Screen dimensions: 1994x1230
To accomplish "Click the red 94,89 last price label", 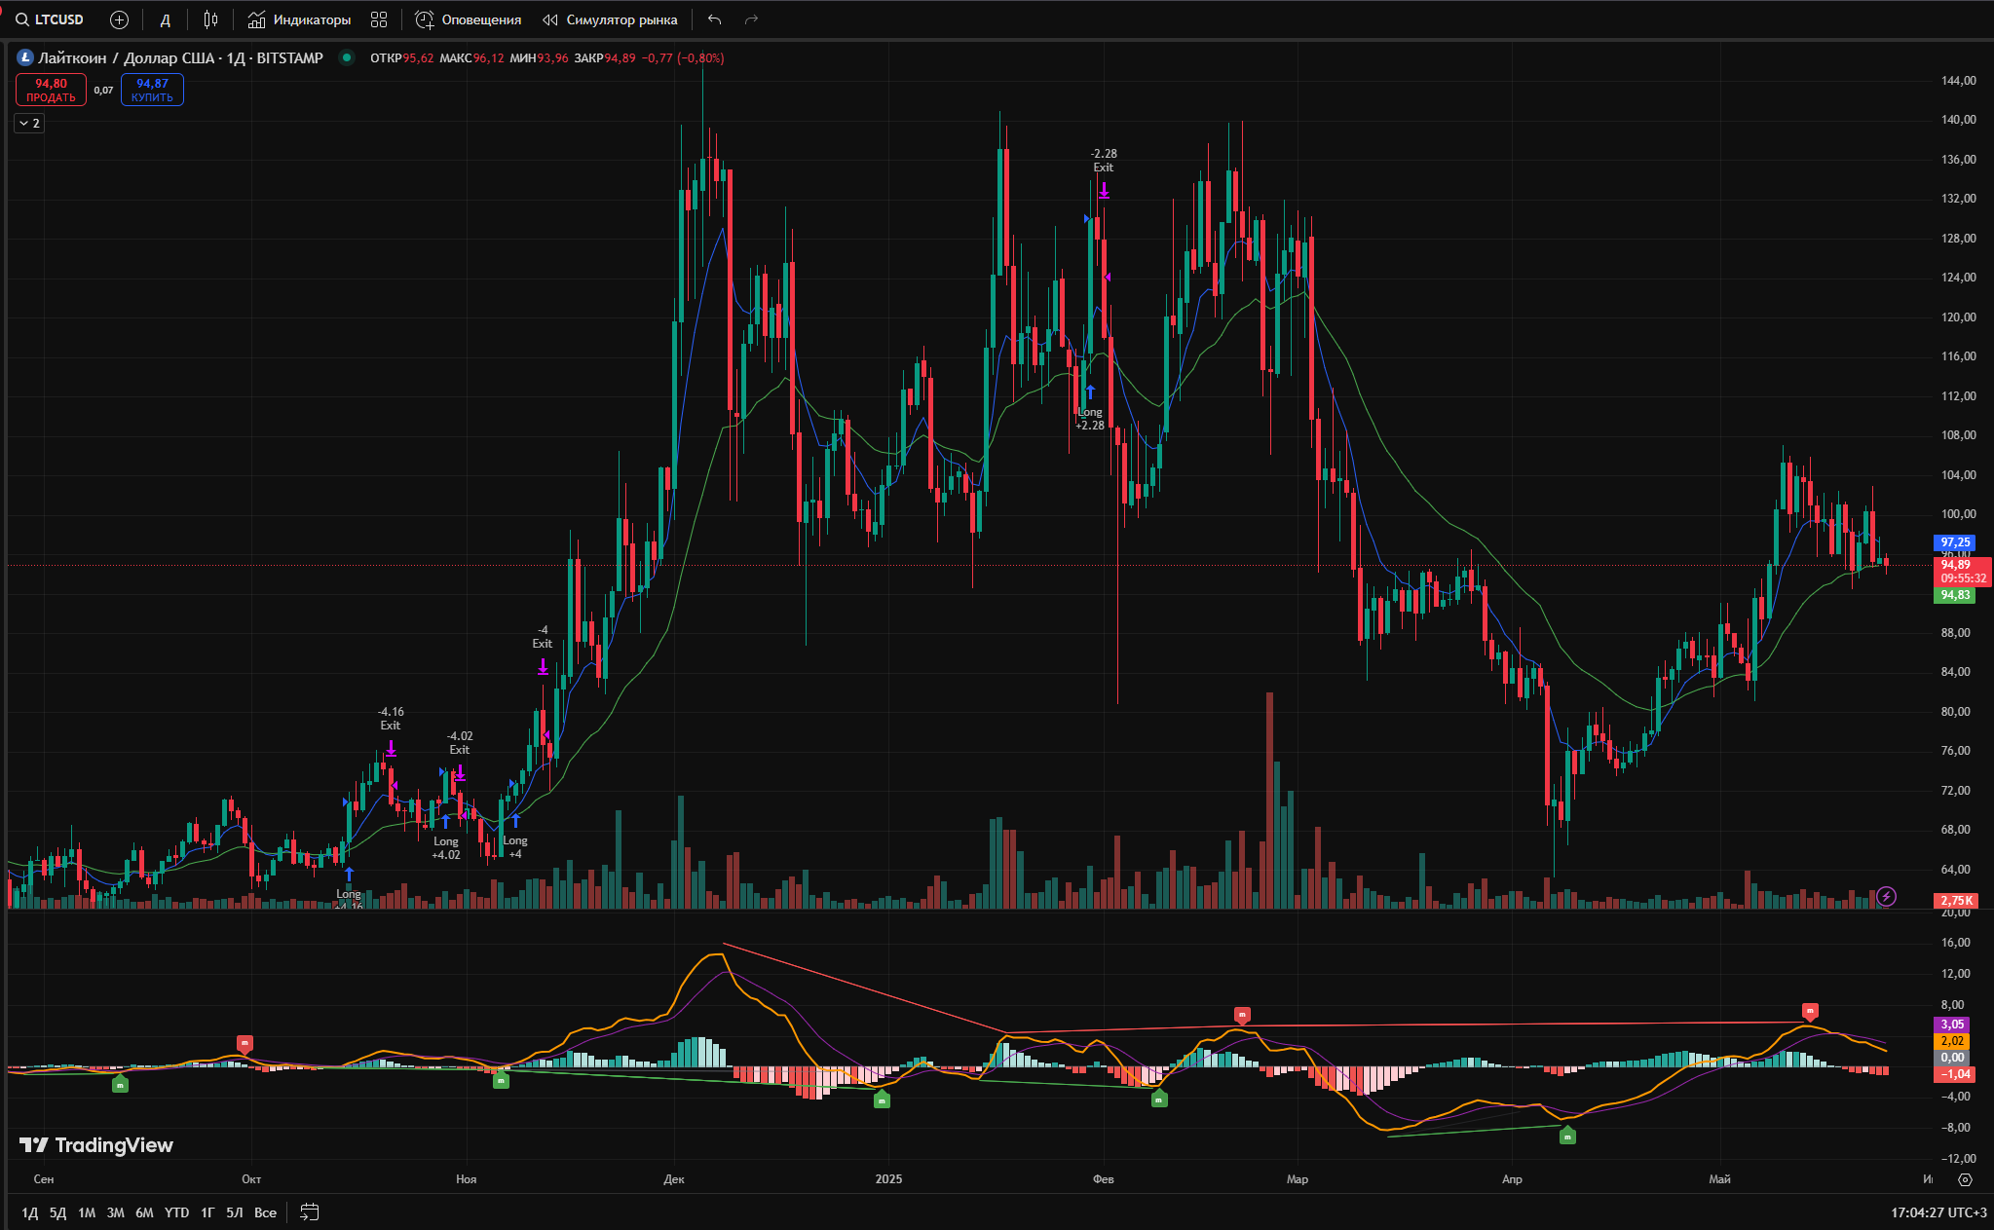I will pos(1962,572).
